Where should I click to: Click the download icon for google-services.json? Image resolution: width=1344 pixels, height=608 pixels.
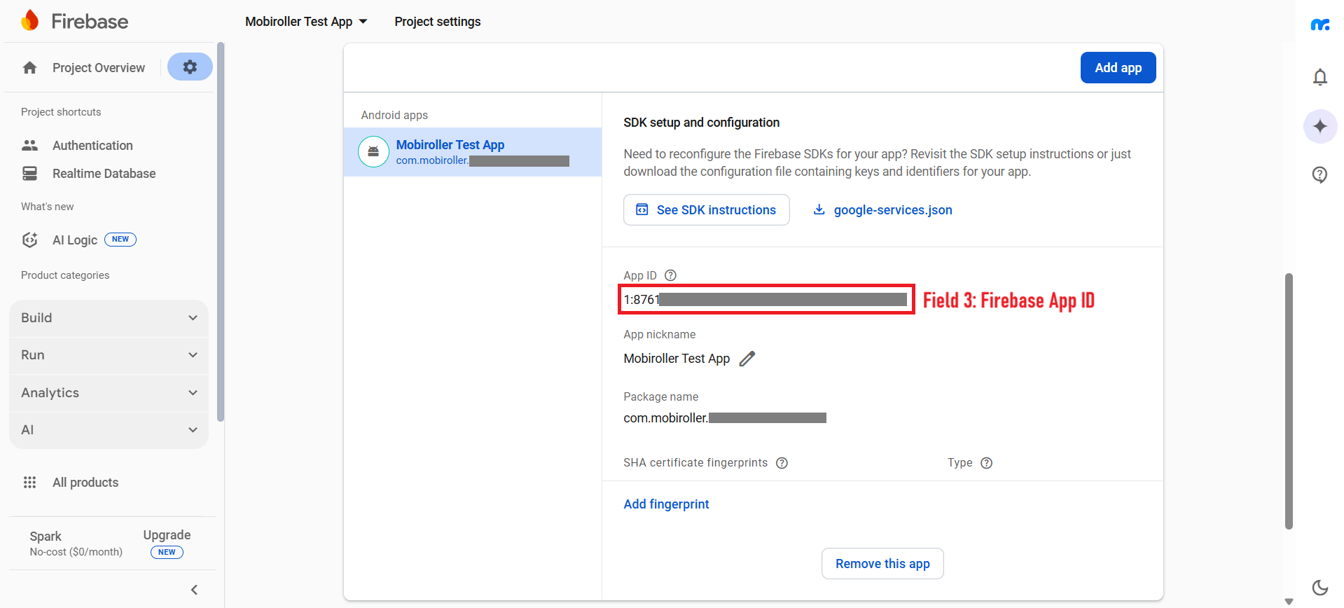[818, 209]
